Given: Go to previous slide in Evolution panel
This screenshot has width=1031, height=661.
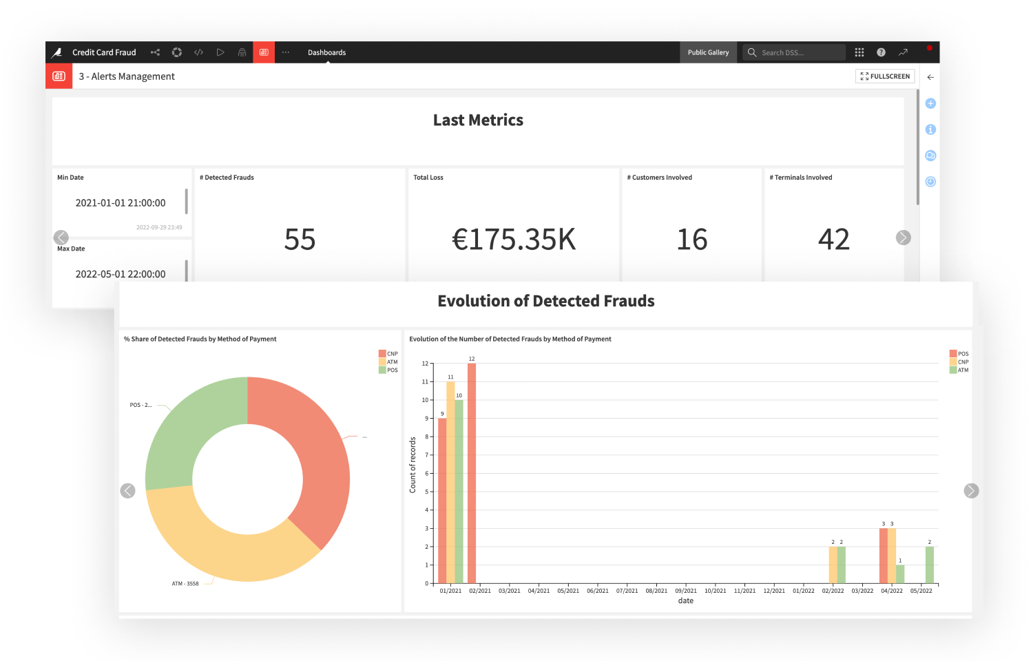Looking at the screenshot, I should (x=128, y=491).
